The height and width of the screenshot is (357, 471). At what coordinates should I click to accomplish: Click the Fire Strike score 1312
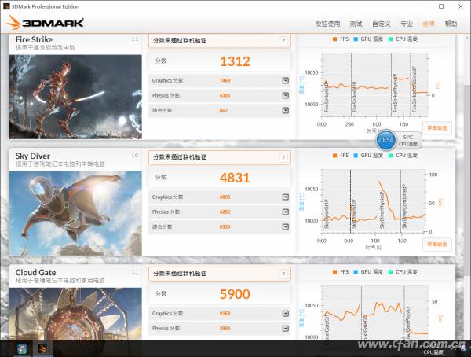click(x=235, y=61)
